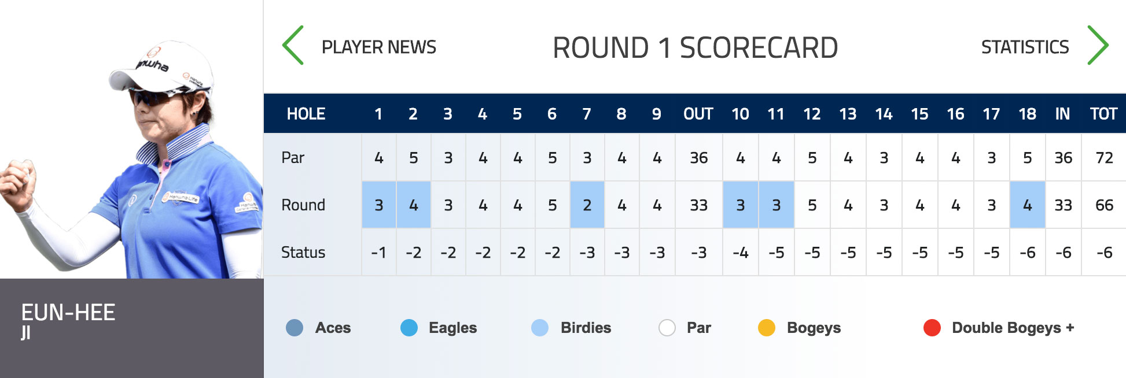This screenshot has height=378, width=1126.
Task: Click the blue birdie highlight on hole 11
Action: (777, 205)
